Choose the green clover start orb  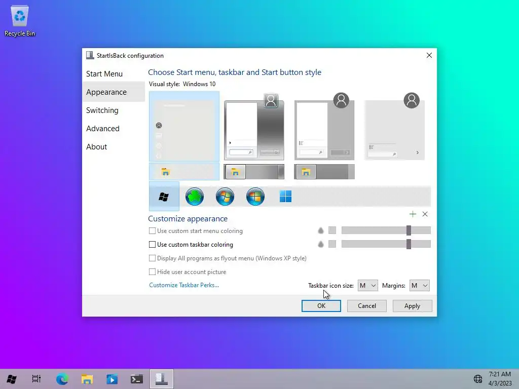pos(194,197)
